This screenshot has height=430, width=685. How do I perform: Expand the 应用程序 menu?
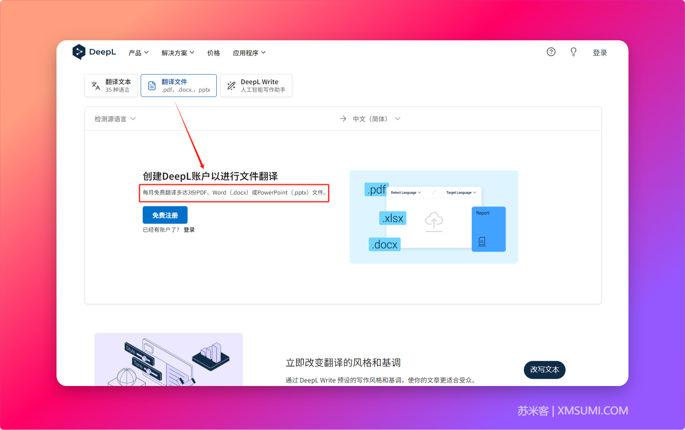pyautogui.click(x=249, y=53)
